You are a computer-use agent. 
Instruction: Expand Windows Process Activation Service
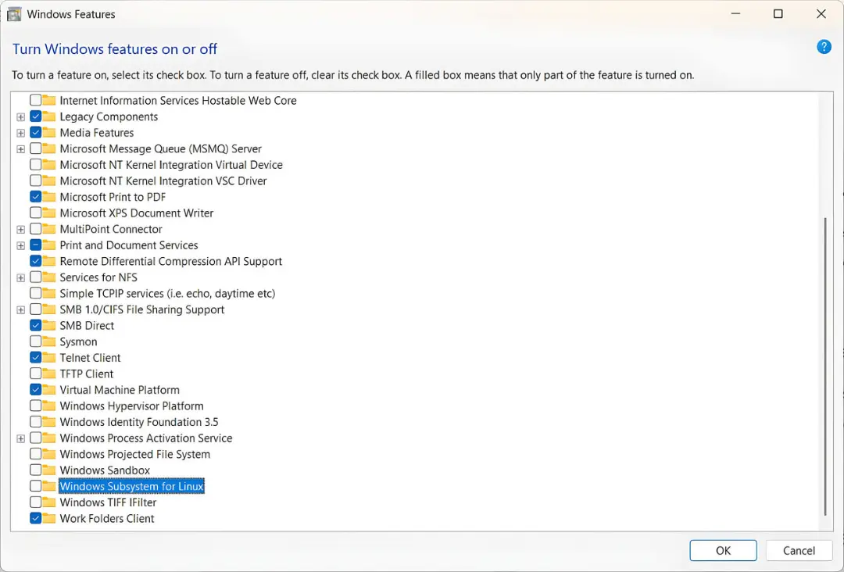[20, 438]
